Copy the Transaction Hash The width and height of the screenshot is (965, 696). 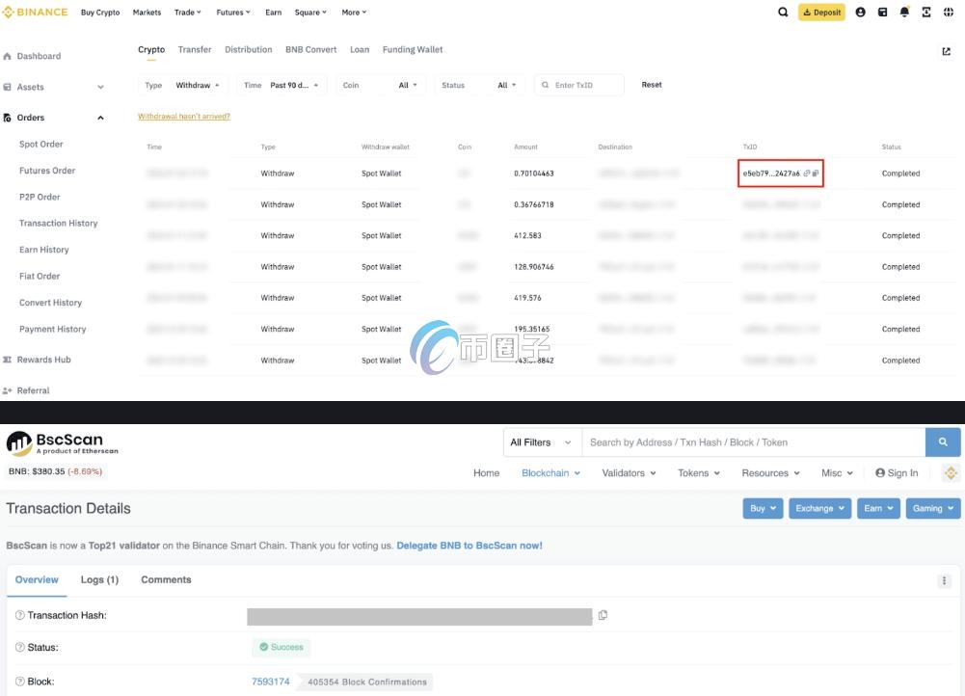(603, 615)
